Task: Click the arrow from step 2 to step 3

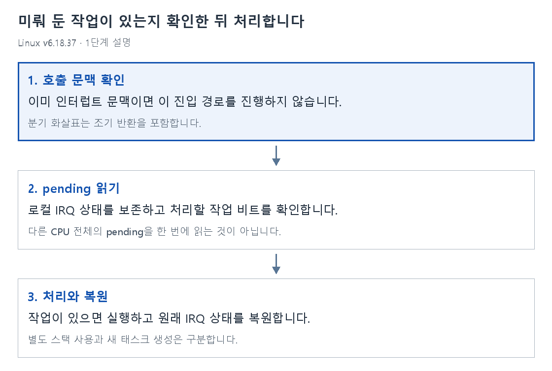Action: (276, 264)
